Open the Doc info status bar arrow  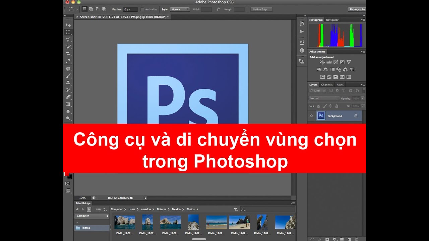(145, 198)
